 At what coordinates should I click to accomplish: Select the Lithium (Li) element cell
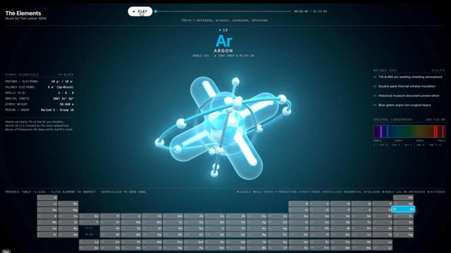(47, 204)
